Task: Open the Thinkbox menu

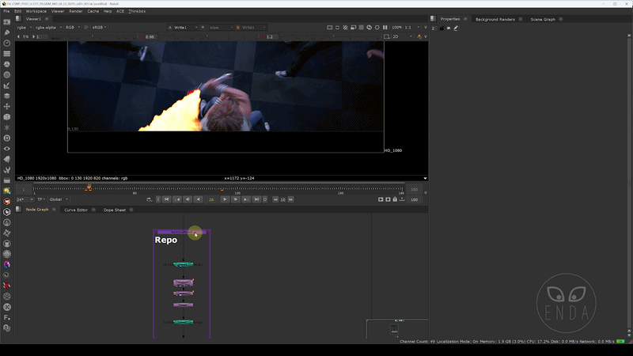Action: [137, 11]
